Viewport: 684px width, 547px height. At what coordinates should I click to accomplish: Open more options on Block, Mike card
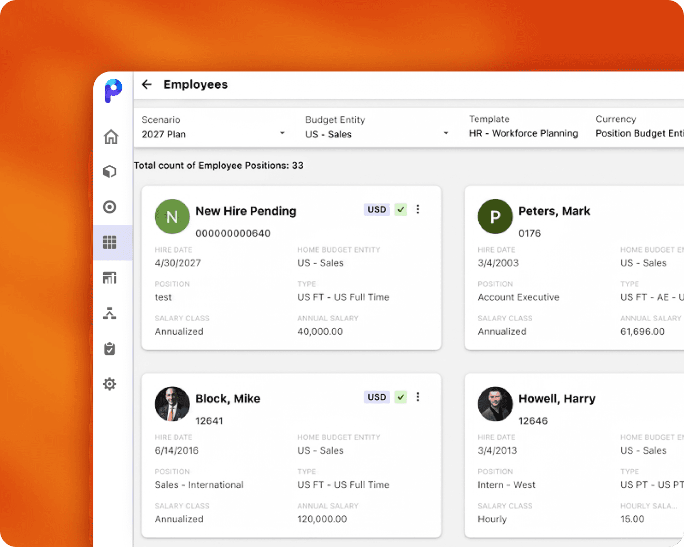[418, 397]
